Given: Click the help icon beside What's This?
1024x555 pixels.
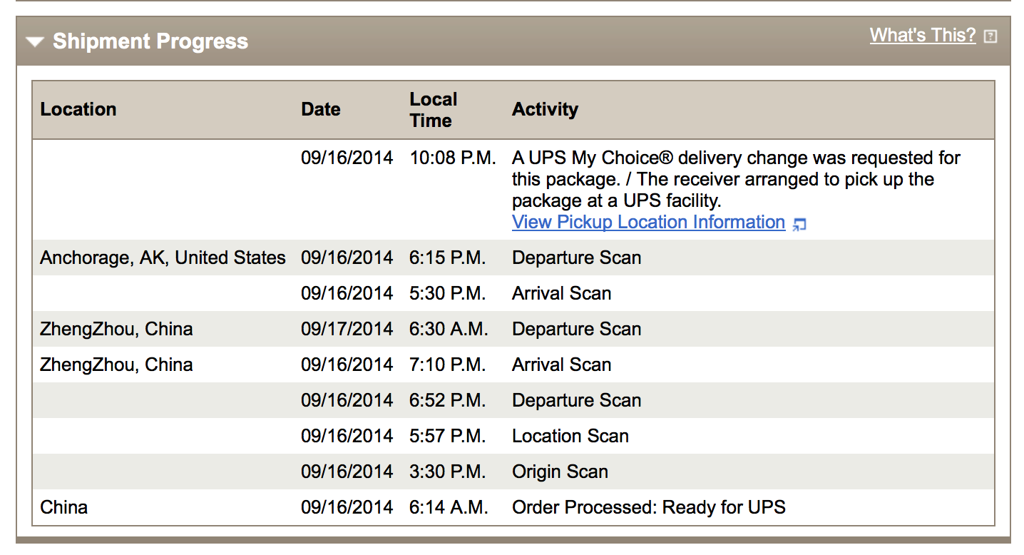Looking at the screenshot, I should coord(990,36).
